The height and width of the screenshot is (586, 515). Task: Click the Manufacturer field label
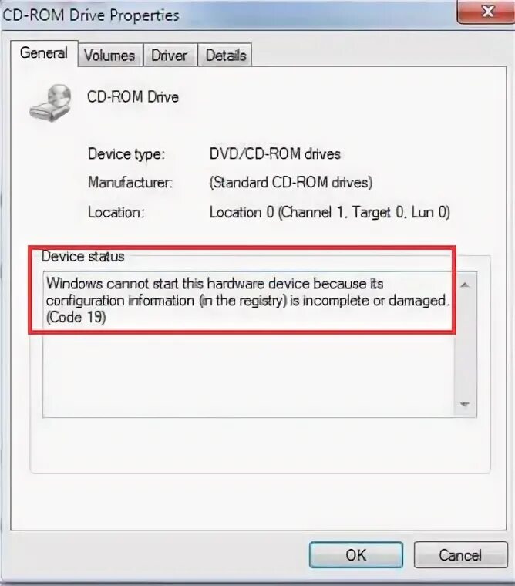click(x=130, y=183)
